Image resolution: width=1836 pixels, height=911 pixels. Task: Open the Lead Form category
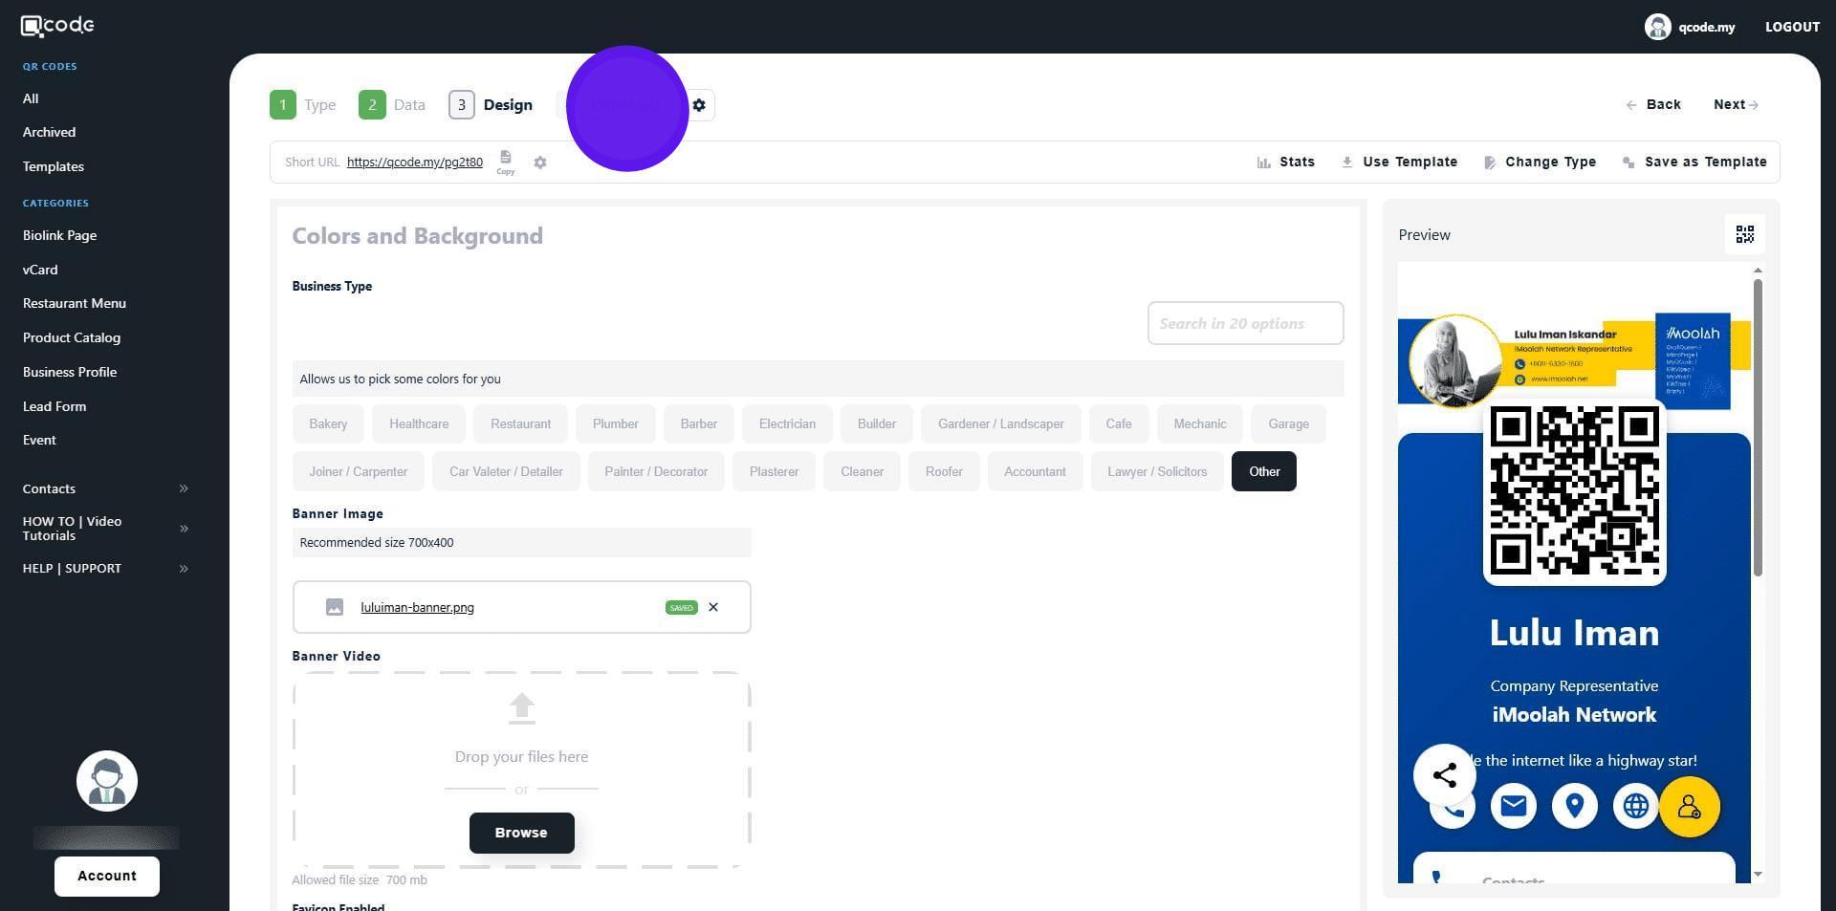point(55,406)
